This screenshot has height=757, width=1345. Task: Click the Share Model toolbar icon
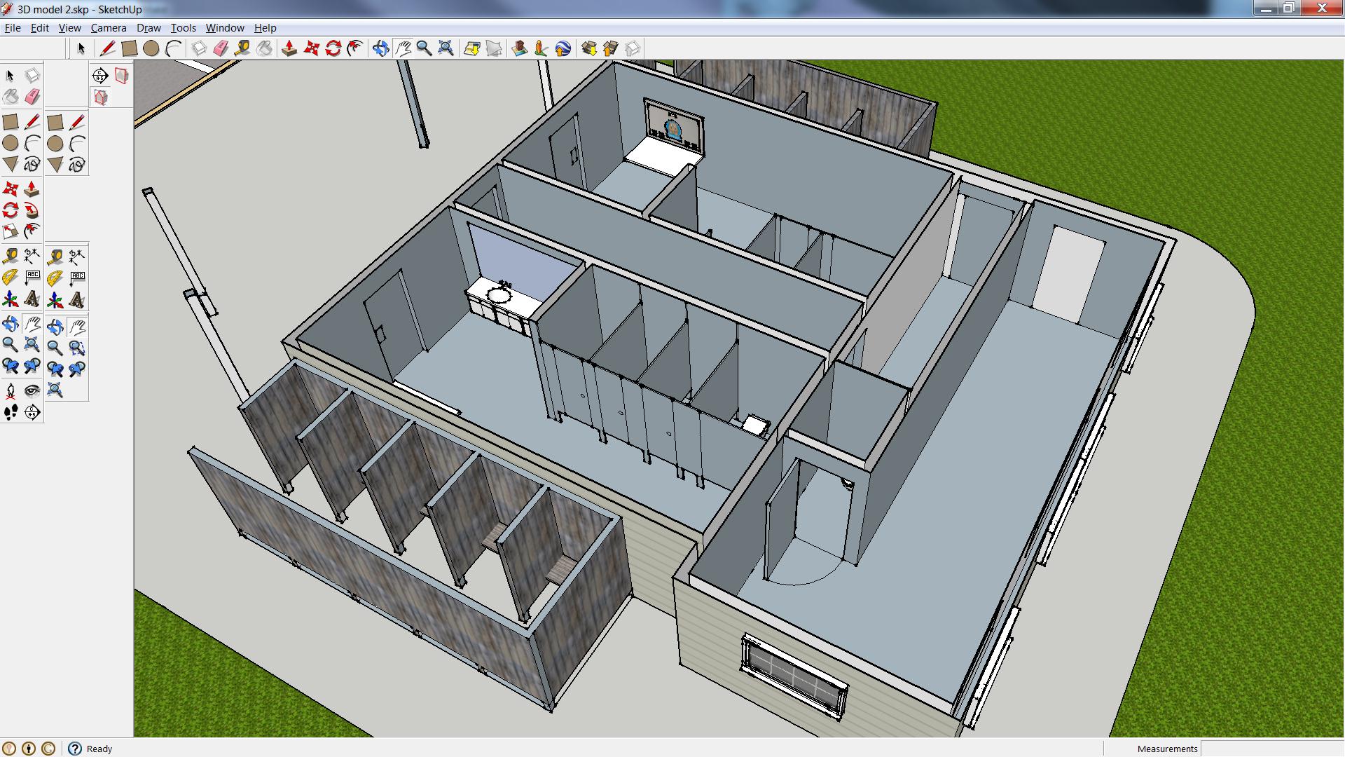pos(610,48)
